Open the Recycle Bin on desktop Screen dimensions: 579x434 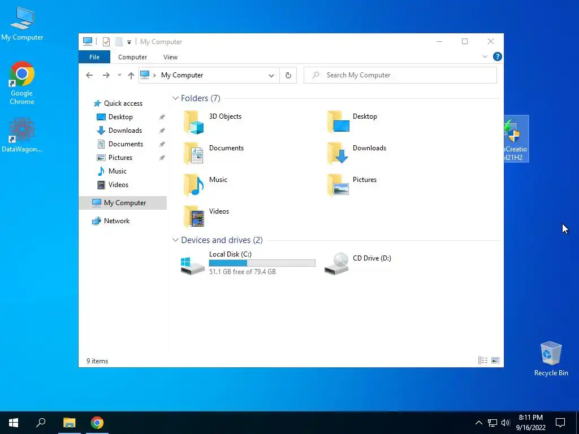(551, 359)
